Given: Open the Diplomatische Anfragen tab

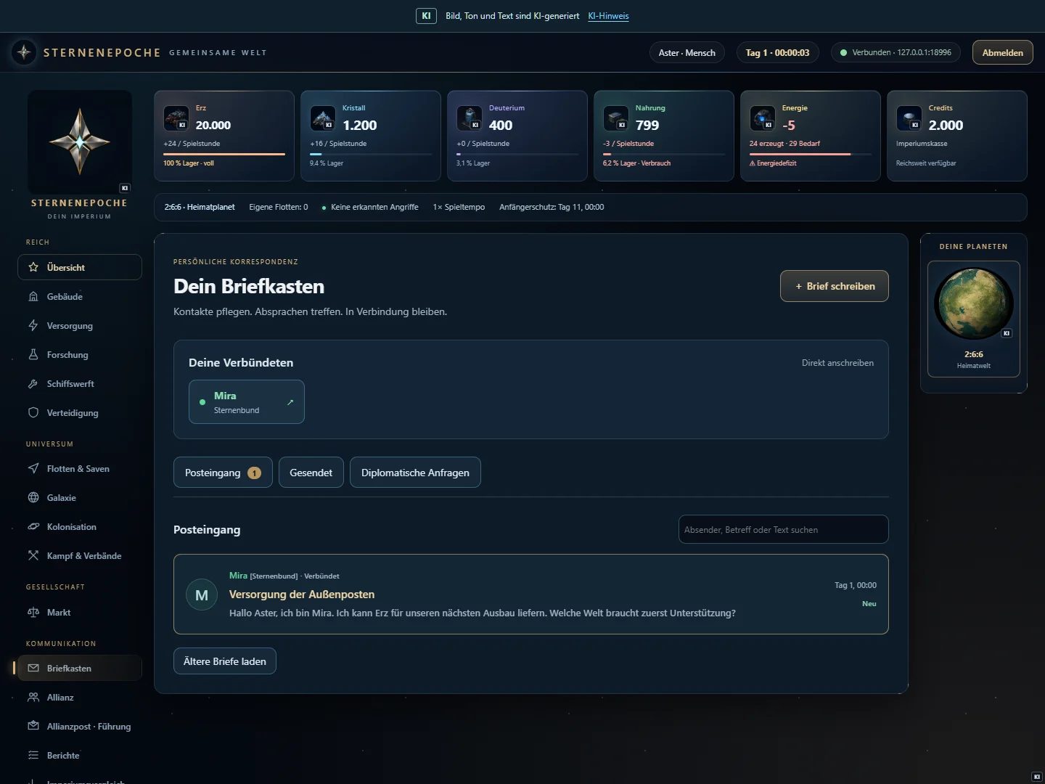Looking at the screenshot, I should tap(415, 473).
